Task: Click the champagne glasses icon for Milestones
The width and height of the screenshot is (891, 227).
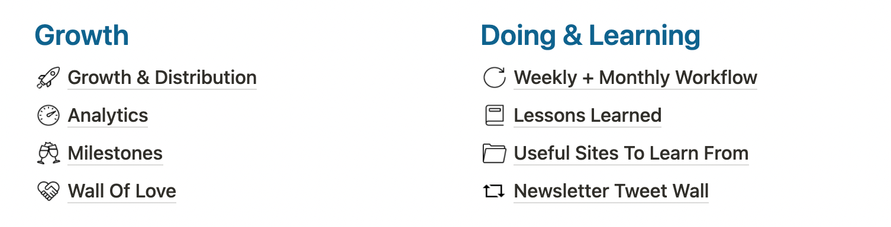Action: (x=49, y=153)
